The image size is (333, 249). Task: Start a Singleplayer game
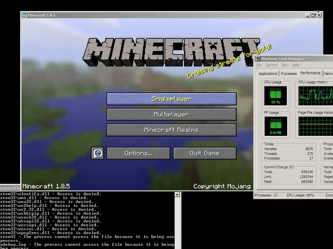[172, 99]
